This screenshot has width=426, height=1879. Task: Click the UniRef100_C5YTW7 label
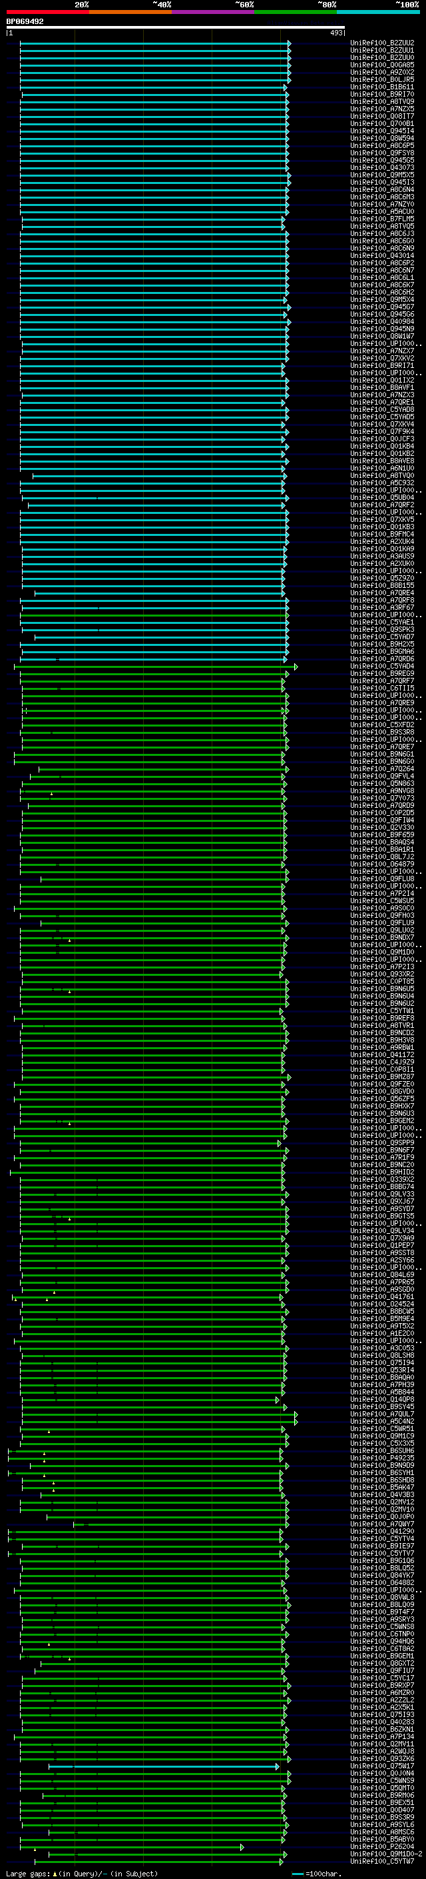382,1862
